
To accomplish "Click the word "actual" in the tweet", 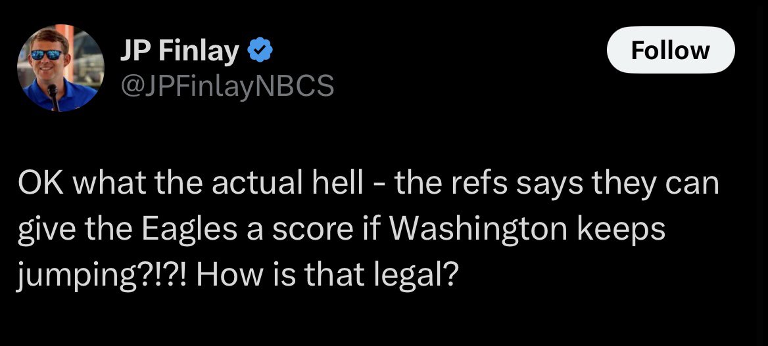I will [258, 183].
